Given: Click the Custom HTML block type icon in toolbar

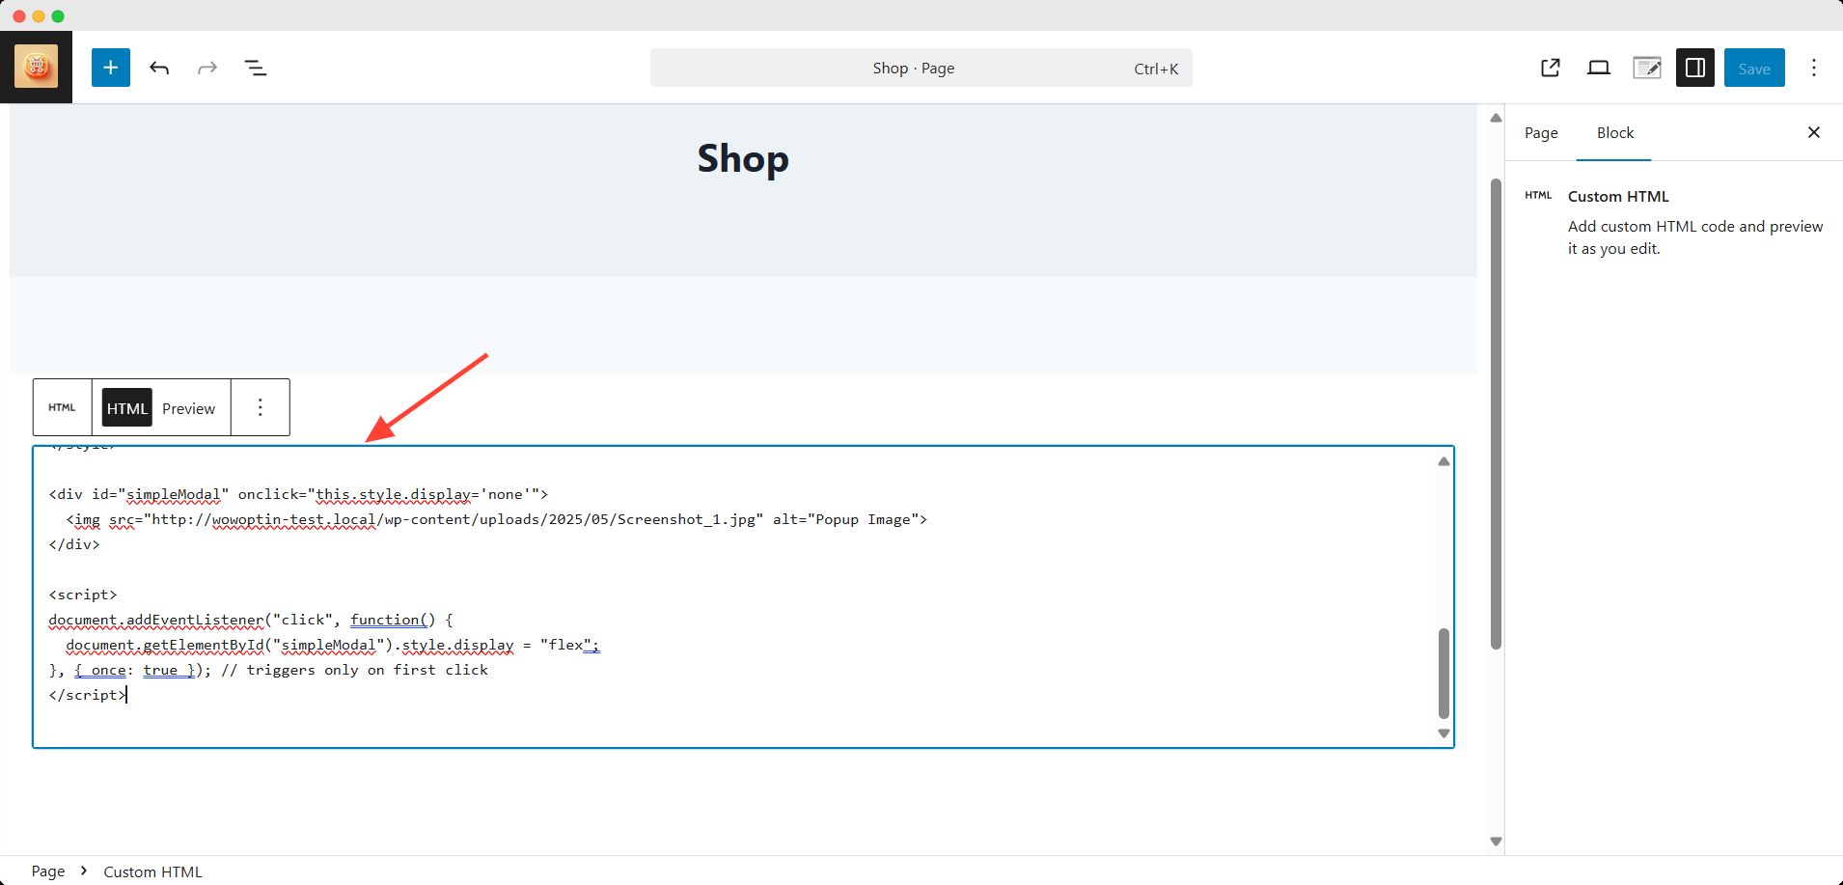Looking at the screenshot, I should click(62, 407).
